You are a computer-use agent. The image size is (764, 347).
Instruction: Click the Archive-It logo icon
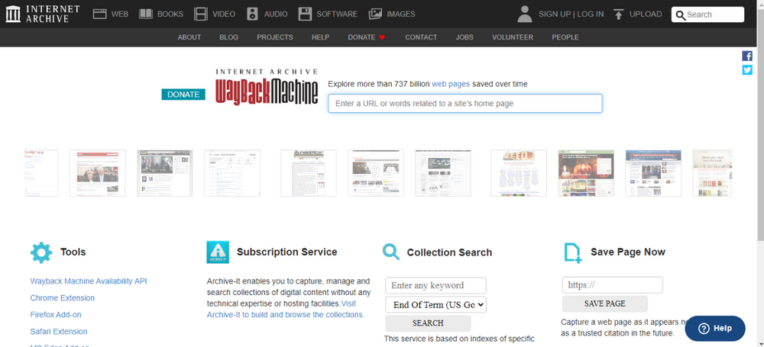tap(218, 252)
